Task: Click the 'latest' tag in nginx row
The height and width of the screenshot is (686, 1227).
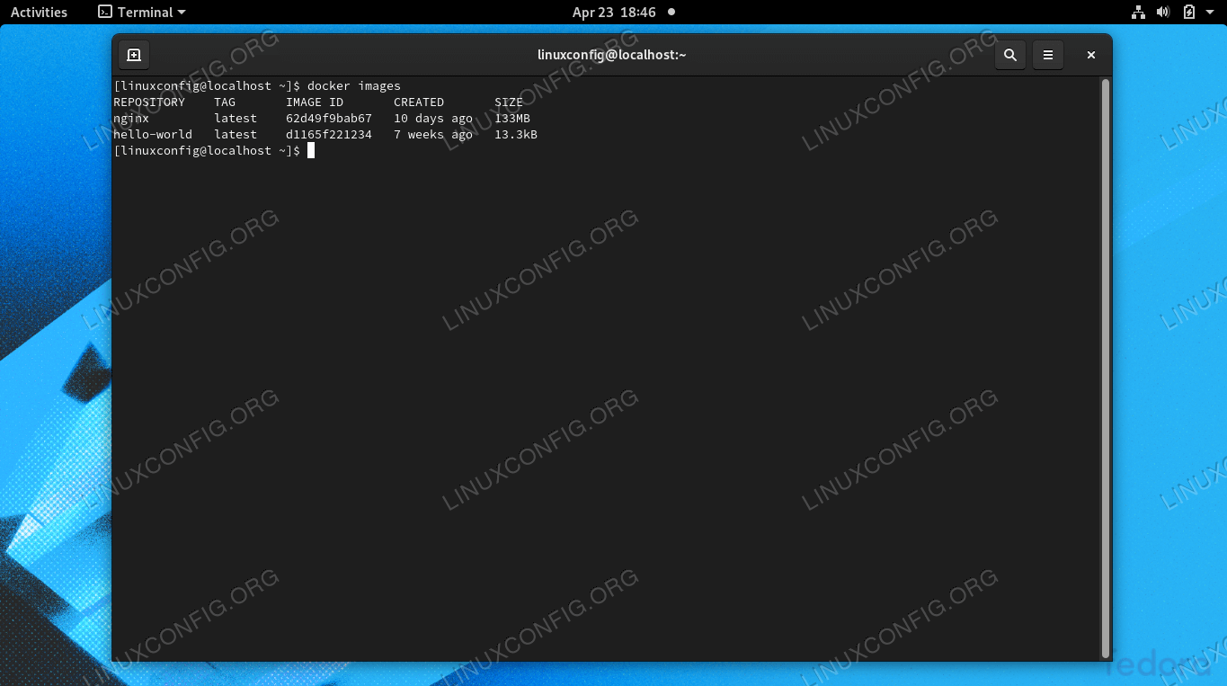Action: pyautogui.click(x=236, y=119)
